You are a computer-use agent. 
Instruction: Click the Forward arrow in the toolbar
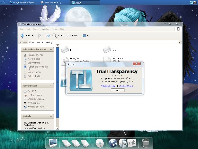click(x=39, y=36)
